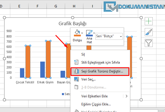
Task: Select Stili Eşleştirmek için Sıfırla
Action: pos(100,62)
